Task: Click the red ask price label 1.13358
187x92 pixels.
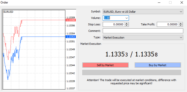Action: click(71, 20)
